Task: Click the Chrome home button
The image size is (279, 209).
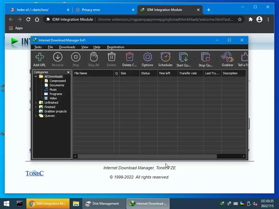Action: [37, 19]
